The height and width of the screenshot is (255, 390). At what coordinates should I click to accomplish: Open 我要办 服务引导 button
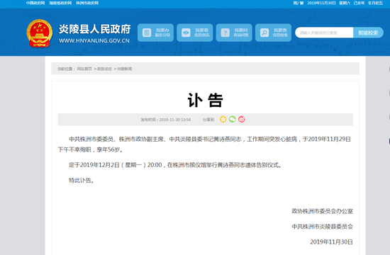pos(155,33)
